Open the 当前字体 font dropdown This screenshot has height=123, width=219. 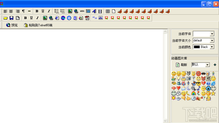pos(212,34)
